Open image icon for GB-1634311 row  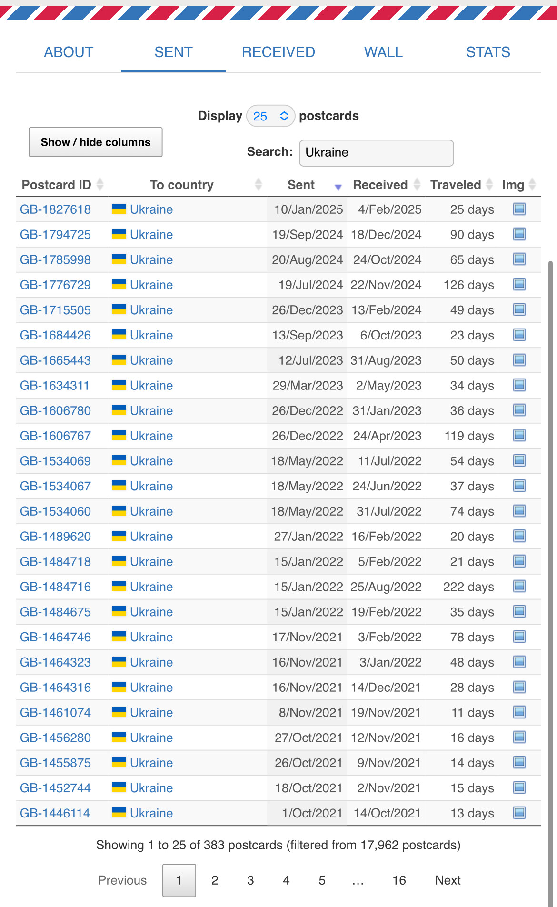click(519, 385)
